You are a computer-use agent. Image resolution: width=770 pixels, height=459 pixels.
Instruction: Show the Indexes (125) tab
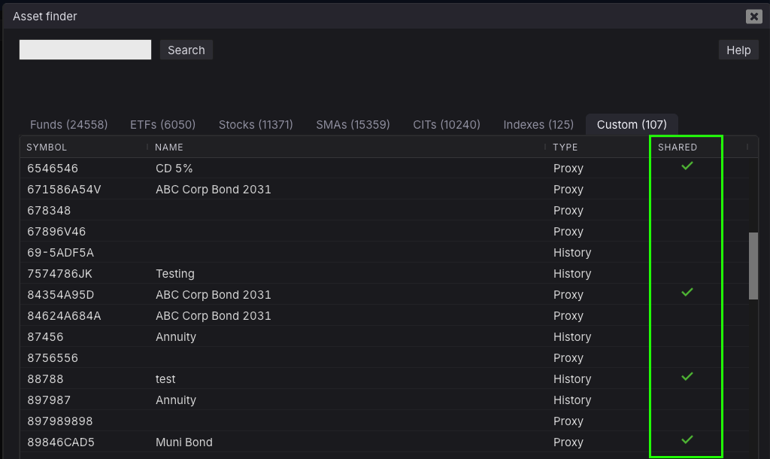[538, 125]
